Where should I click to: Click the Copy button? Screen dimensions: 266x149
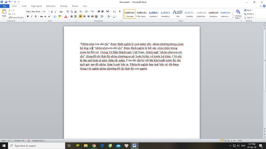12,14
